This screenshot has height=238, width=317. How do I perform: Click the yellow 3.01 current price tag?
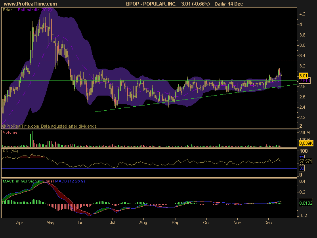pyautogui.click(x=303, y=76)
